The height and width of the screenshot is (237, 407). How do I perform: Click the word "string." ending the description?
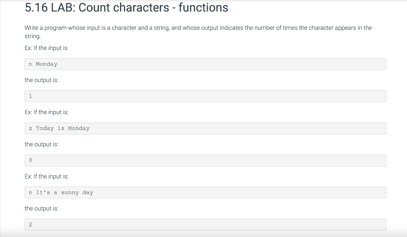pyautogui.click(x=33, y=36)
